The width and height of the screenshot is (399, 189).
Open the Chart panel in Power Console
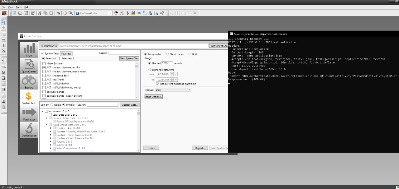[x=29, y=50]
